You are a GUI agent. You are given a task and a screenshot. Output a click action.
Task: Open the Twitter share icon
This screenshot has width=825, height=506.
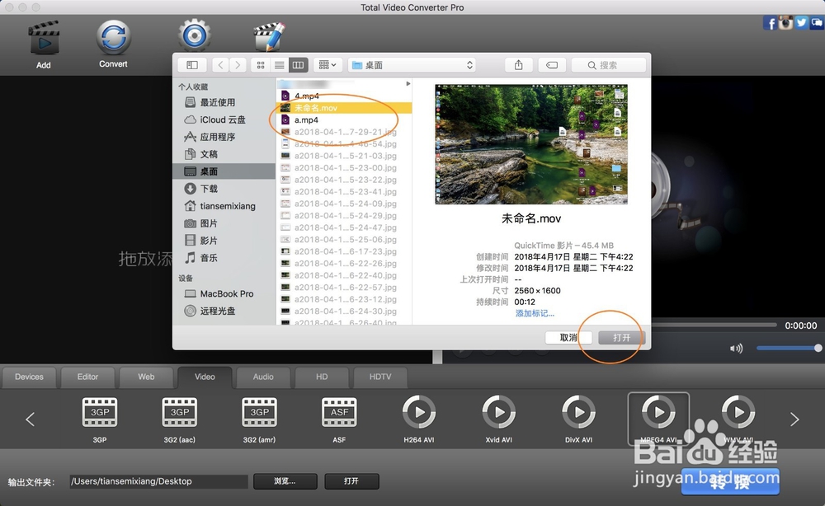[801, 22]
